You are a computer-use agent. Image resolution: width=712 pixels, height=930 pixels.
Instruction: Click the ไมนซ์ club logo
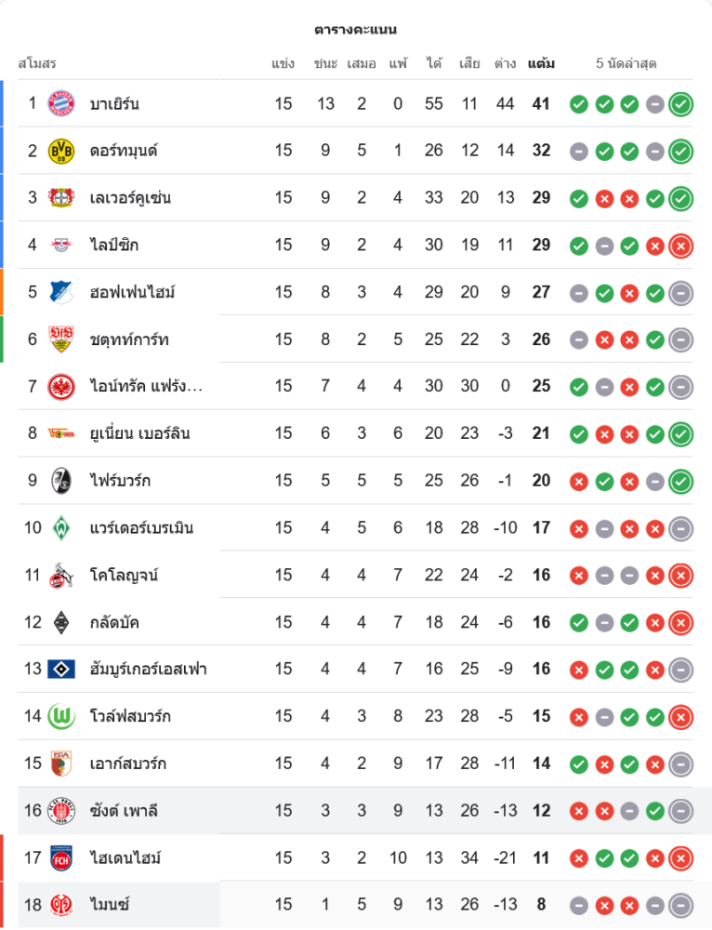(x=61, y=905)
